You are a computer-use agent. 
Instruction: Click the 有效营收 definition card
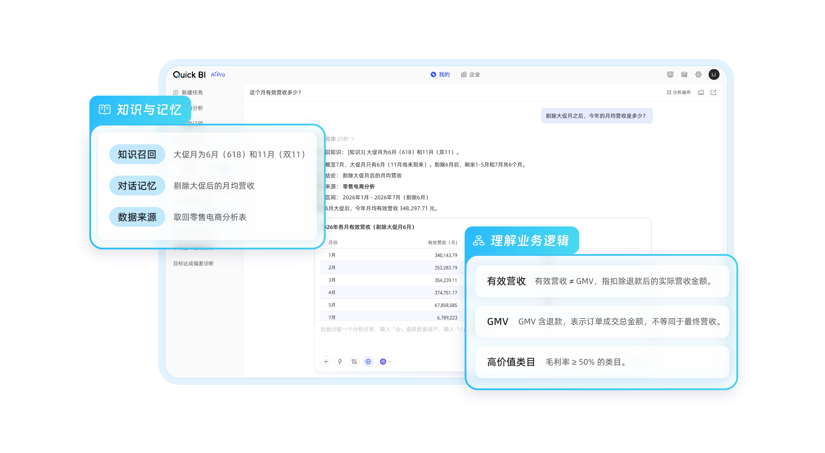click(x=602, y=281)
